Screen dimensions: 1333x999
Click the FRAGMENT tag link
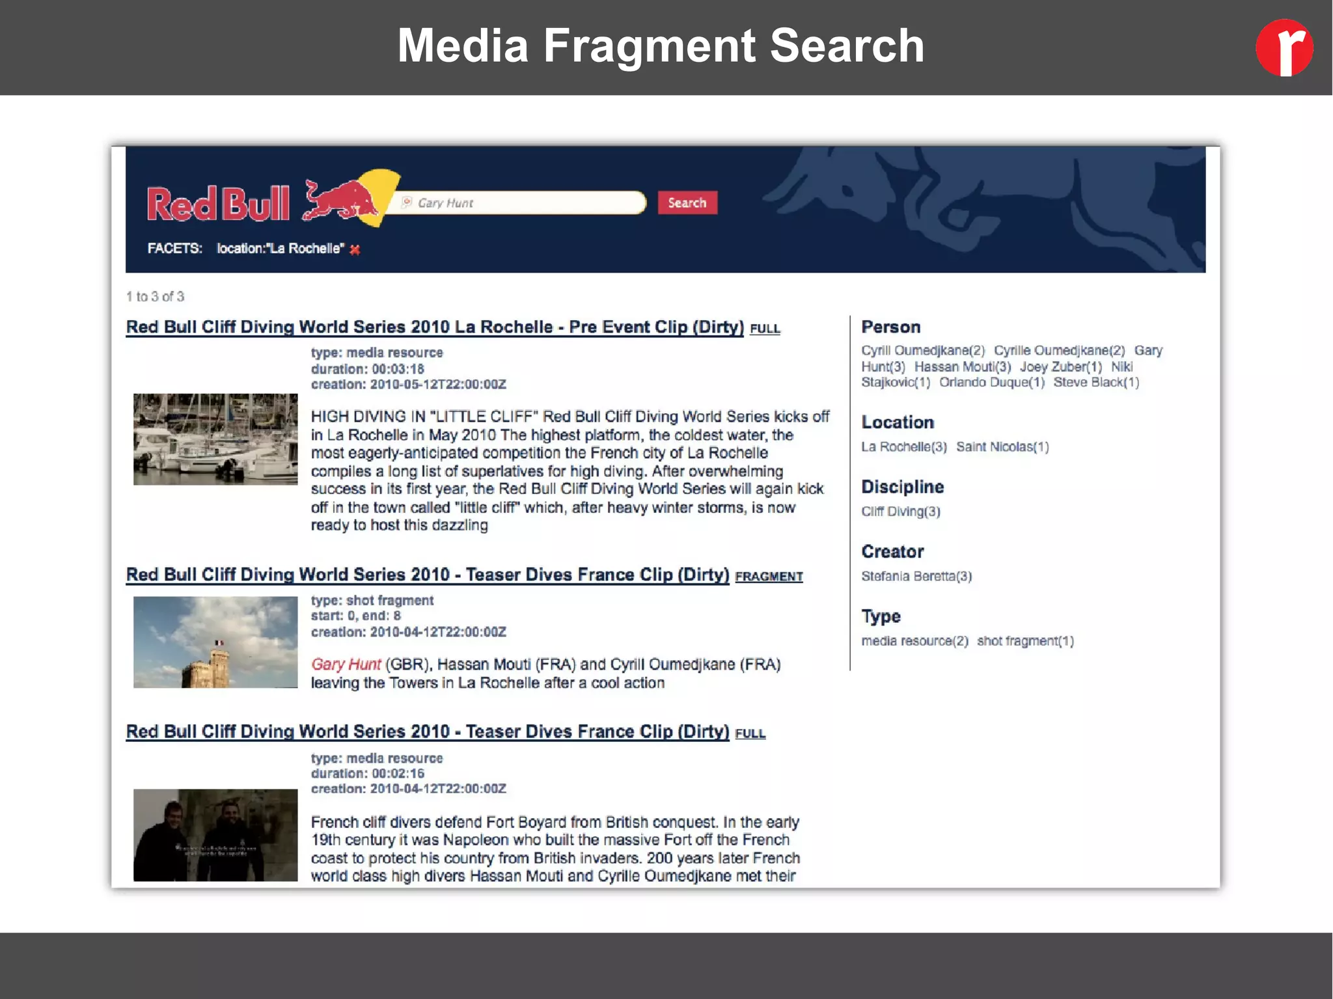[769, 577]
